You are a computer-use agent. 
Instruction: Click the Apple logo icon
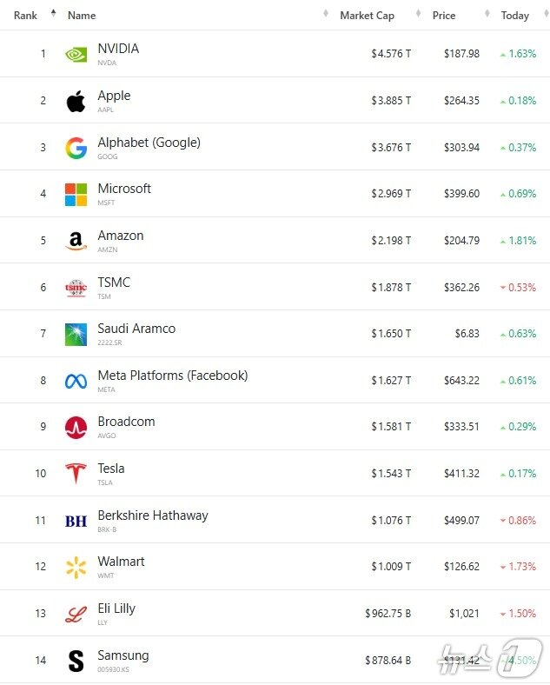[76, 101]
